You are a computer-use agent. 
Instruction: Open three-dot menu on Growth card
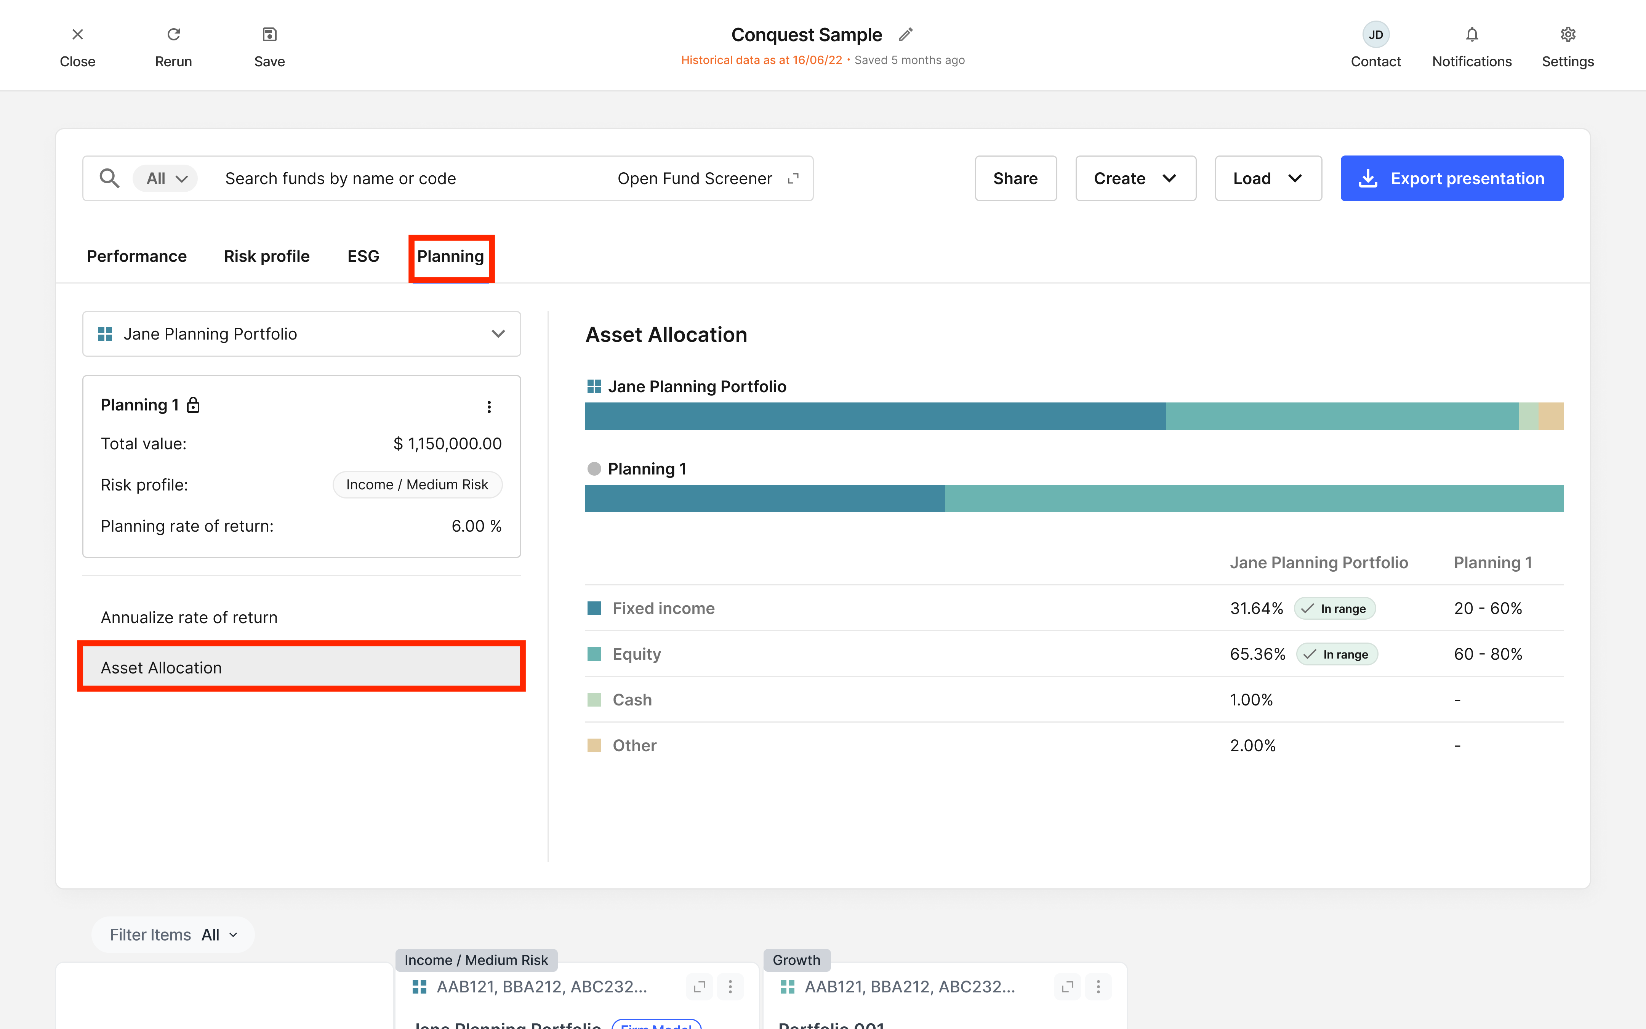(1098, 986)
